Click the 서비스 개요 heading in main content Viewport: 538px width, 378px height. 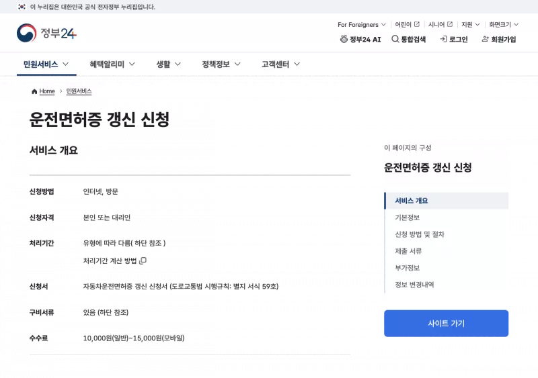54,150
